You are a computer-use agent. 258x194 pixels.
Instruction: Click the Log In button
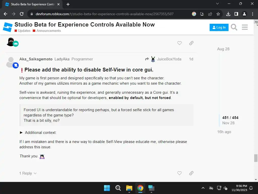(219, 27)
